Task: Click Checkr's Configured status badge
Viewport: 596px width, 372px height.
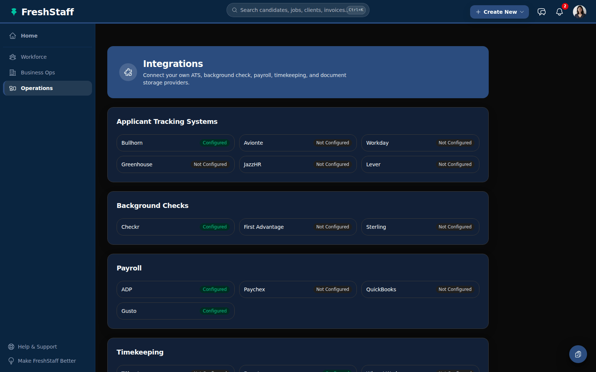Action: point(215,227)
